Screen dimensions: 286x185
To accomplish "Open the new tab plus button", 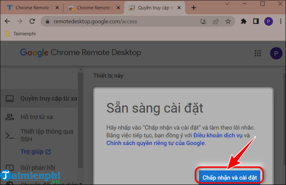I will point(194,8).
